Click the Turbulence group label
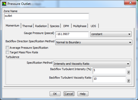138x100 pixels. (12, 57)
